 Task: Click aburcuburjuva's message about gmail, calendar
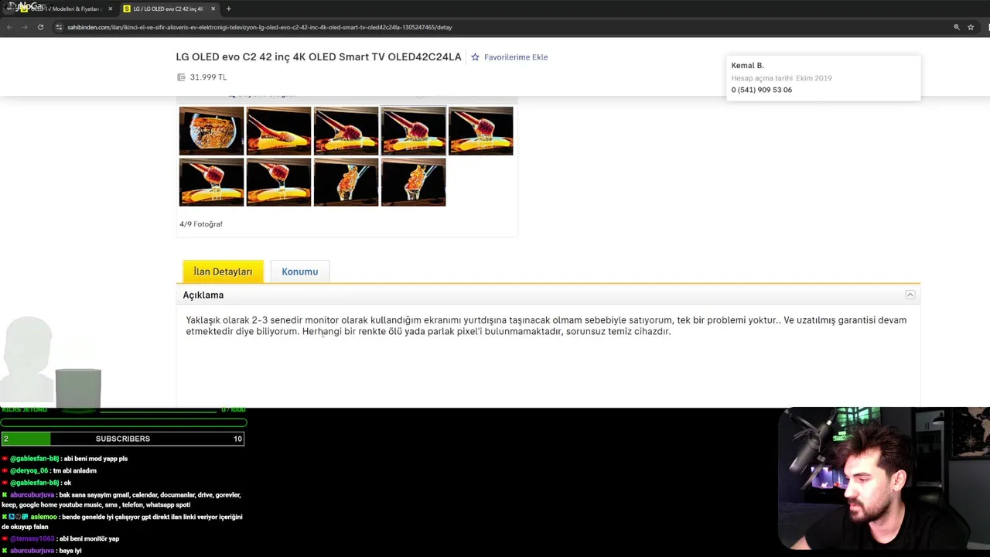[x=122, y=500]
